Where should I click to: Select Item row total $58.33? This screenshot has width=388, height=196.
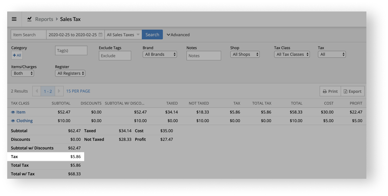[x=296, y=112]
